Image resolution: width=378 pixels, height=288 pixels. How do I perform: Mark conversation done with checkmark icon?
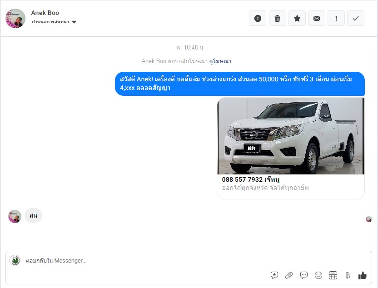[356, 18]
